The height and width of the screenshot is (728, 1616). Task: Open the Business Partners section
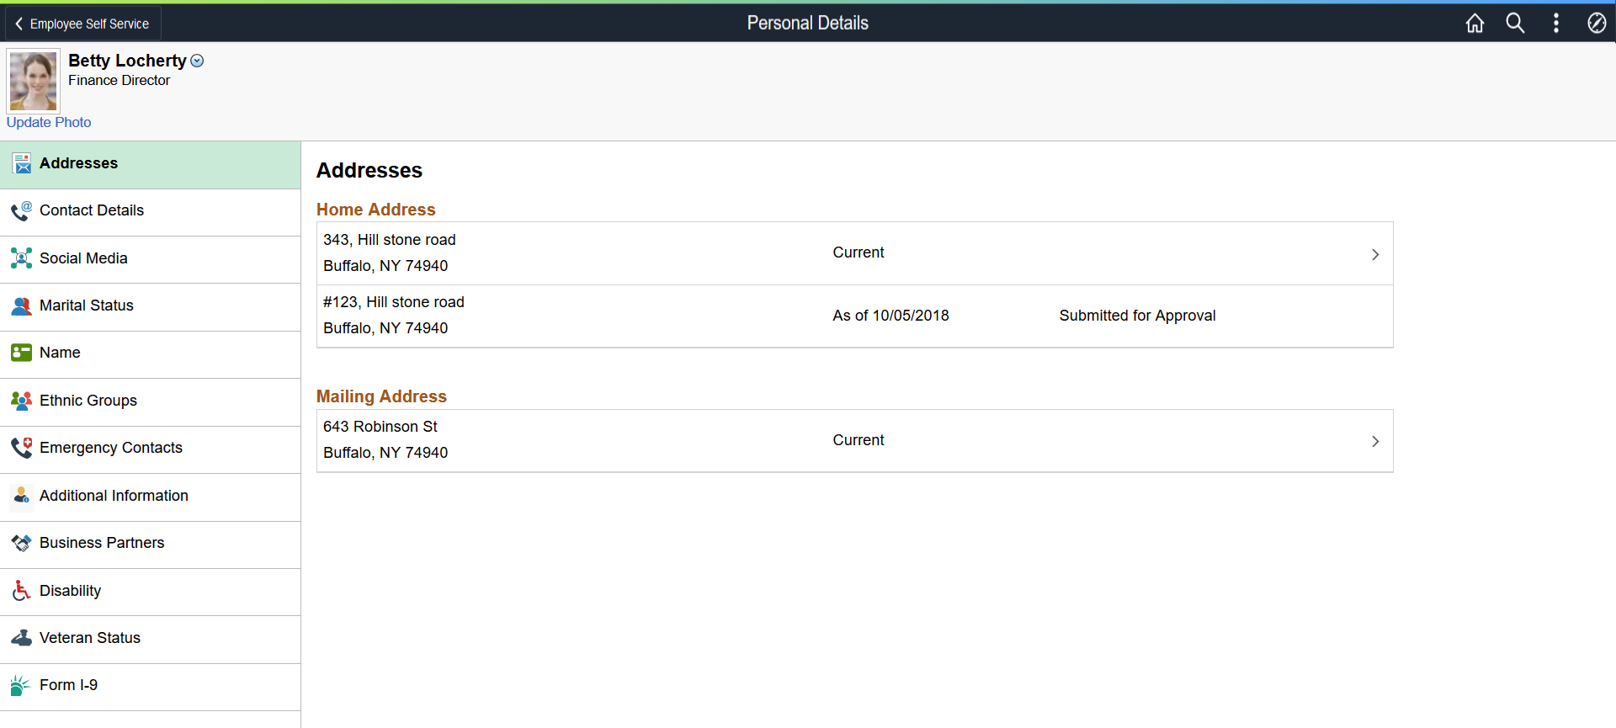pos(151,545)
